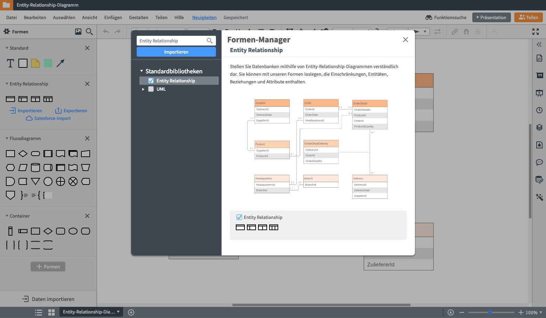Screen dimensions: 546x318
Task: Open the comments panel icon in right sidebar
Action: pos(539,162)
